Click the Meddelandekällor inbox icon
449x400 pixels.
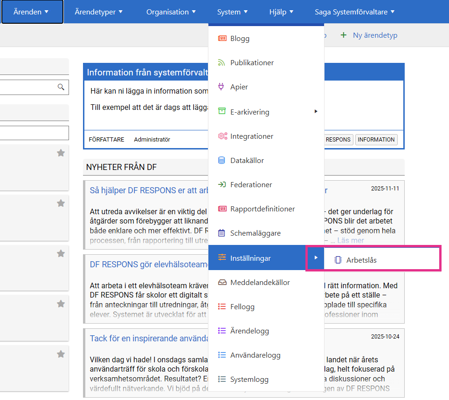pos(222,283)
